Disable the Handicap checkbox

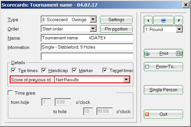coord(44,70)
